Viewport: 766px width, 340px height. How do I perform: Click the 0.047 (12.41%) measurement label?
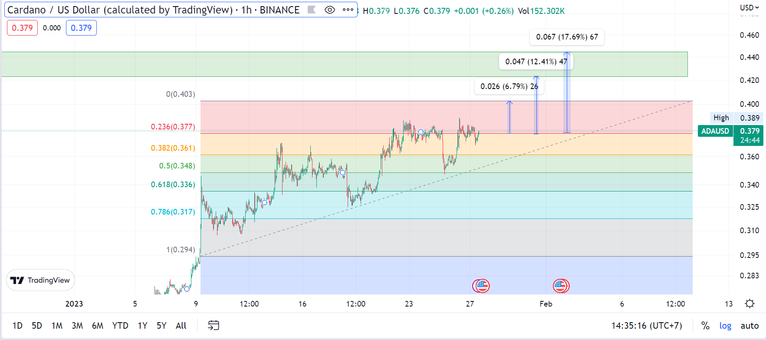point(536,62)
